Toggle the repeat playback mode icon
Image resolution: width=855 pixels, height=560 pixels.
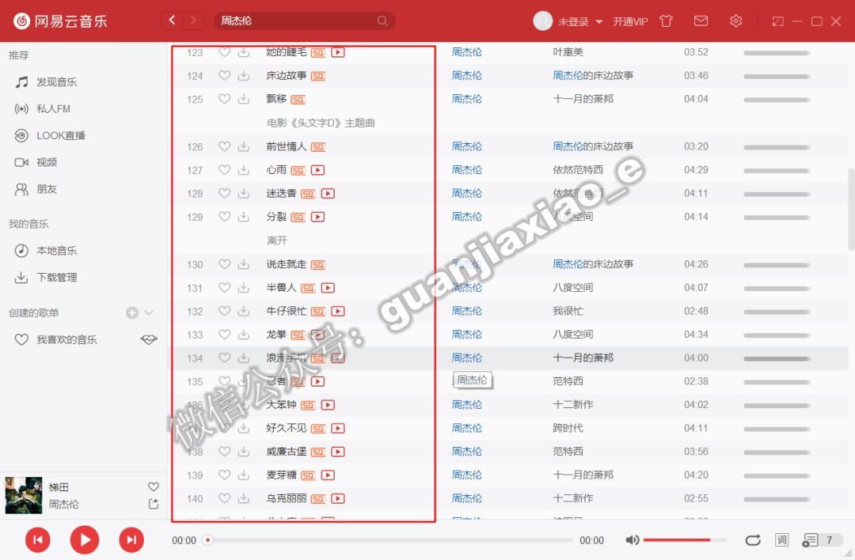tap(753, 539)
